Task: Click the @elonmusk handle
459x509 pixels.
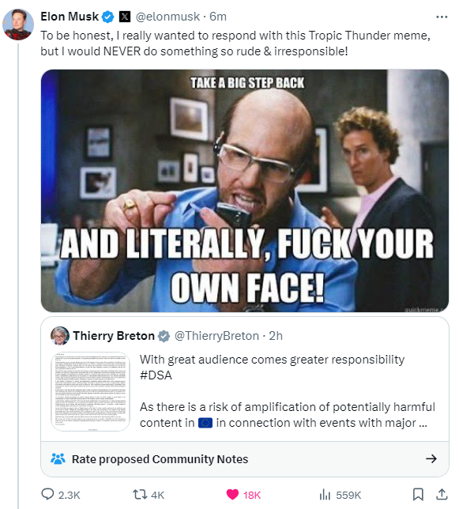Action: coord(167,17)
